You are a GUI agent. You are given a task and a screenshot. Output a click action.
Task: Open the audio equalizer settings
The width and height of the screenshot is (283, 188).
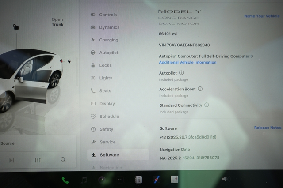[x=38, y=160]
